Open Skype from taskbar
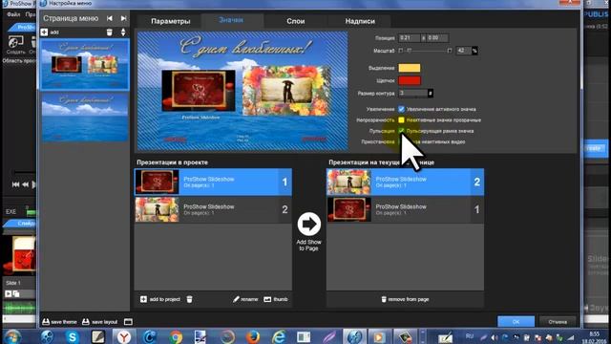This screenshot has width=611, height=344. click(x=73, y=336)
